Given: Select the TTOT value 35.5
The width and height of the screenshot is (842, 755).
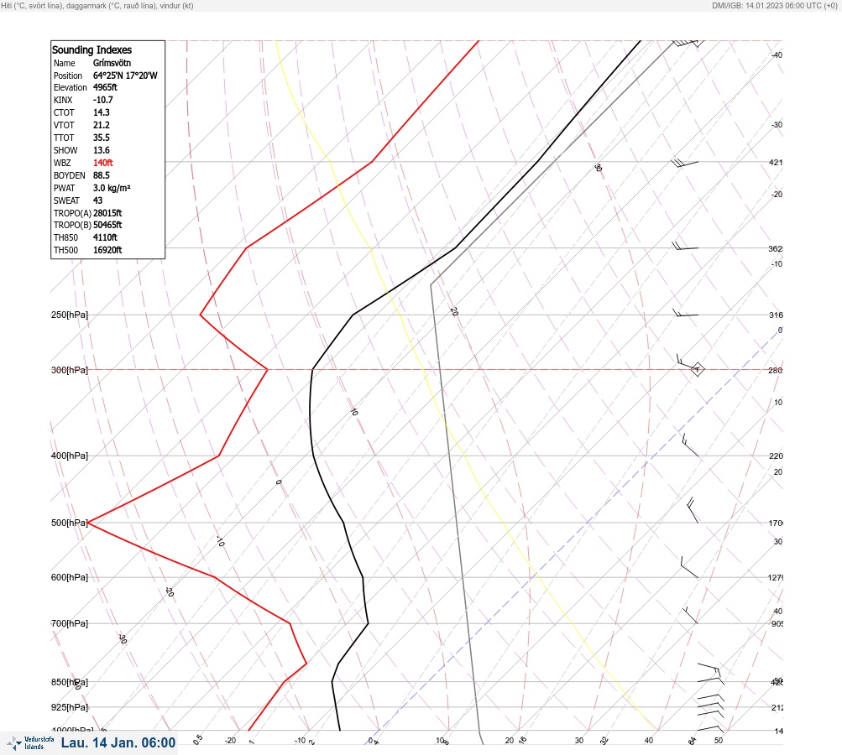Looking at the screenshot, I should [x=102, y=138].
